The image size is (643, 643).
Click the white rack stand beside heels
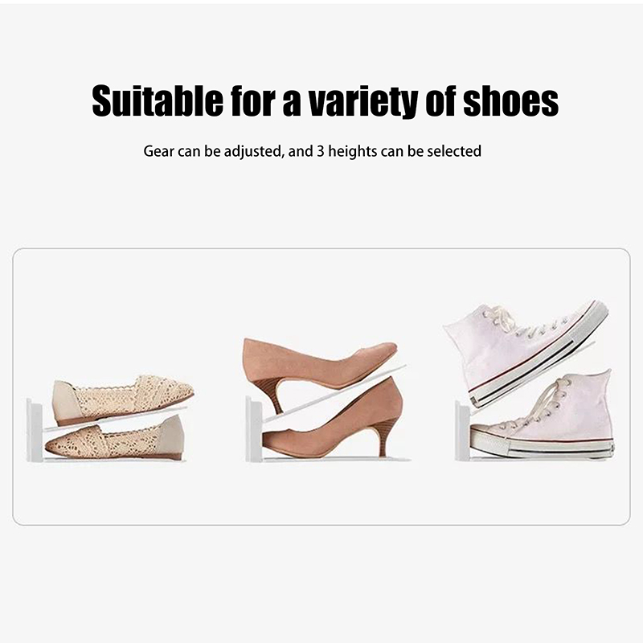pos(254,429)
